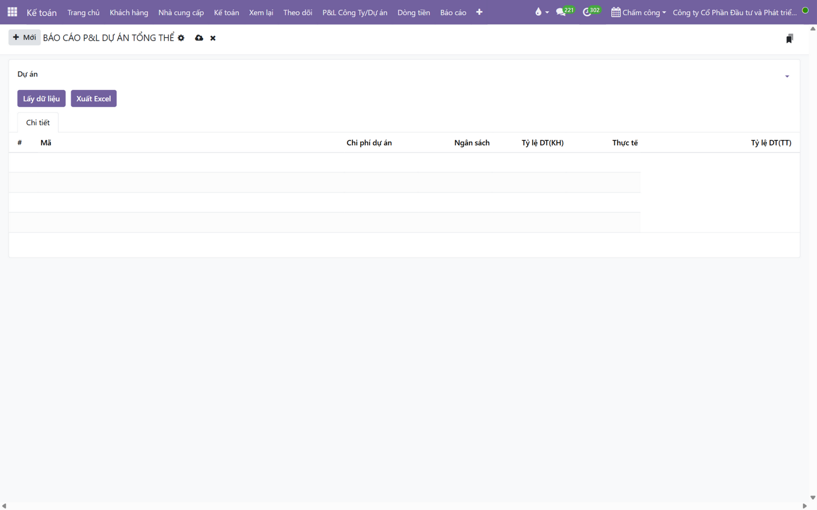817x510 pixels.
Task: Open the P&L Công Ty/Dự án menu
Action: [x=355, y=12]
